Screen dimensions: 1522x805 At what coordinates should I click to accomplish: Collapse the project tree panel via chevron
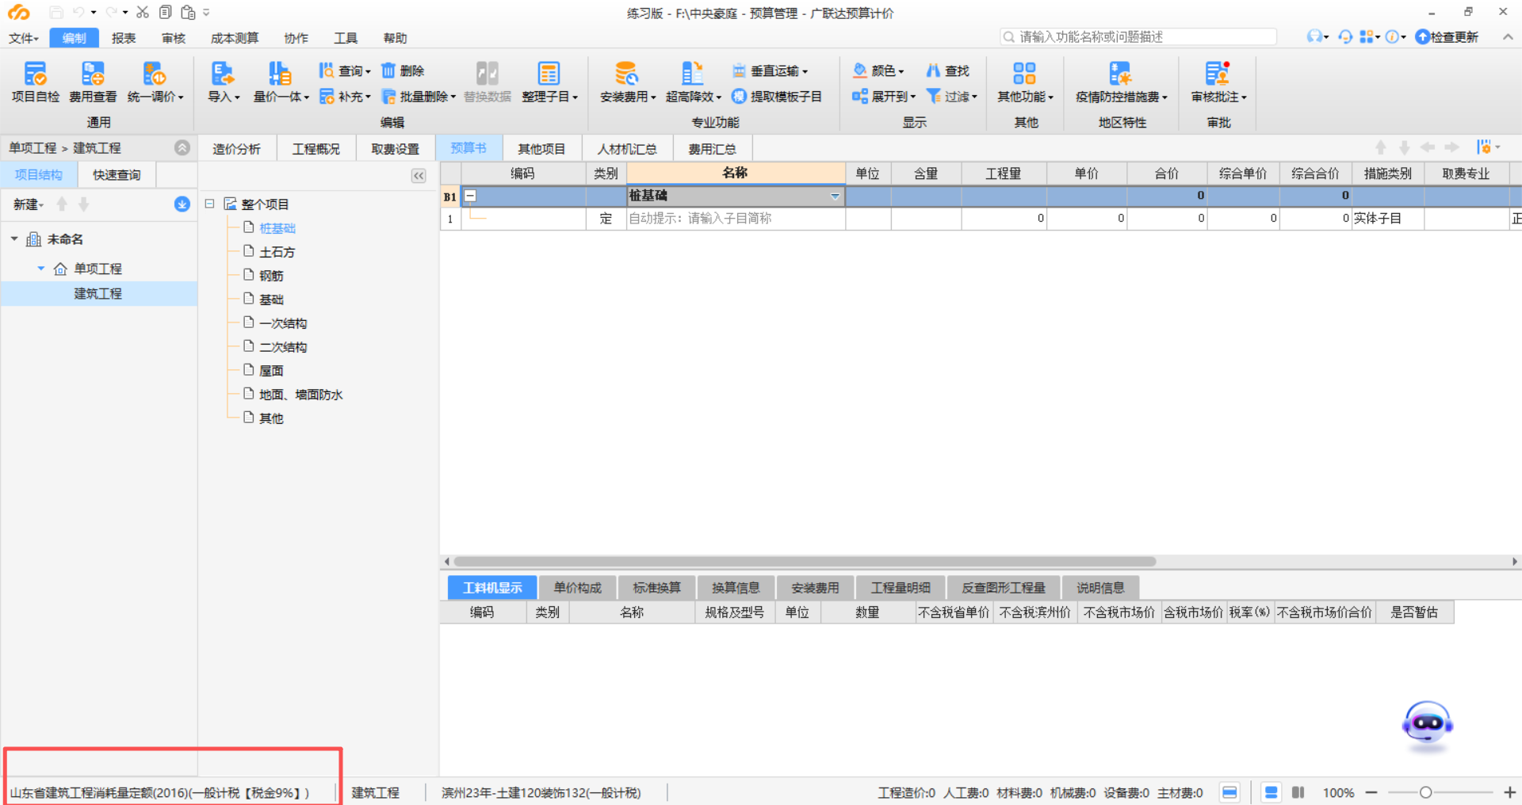(x=419, y=175)
